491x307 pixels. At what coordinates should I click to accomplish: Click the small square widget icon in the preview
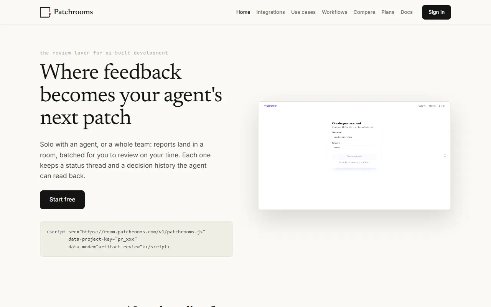pyautogui.click(x=445, y=156)
